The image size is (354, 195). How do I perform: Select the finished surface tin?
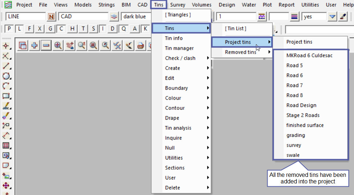[305, 125]
